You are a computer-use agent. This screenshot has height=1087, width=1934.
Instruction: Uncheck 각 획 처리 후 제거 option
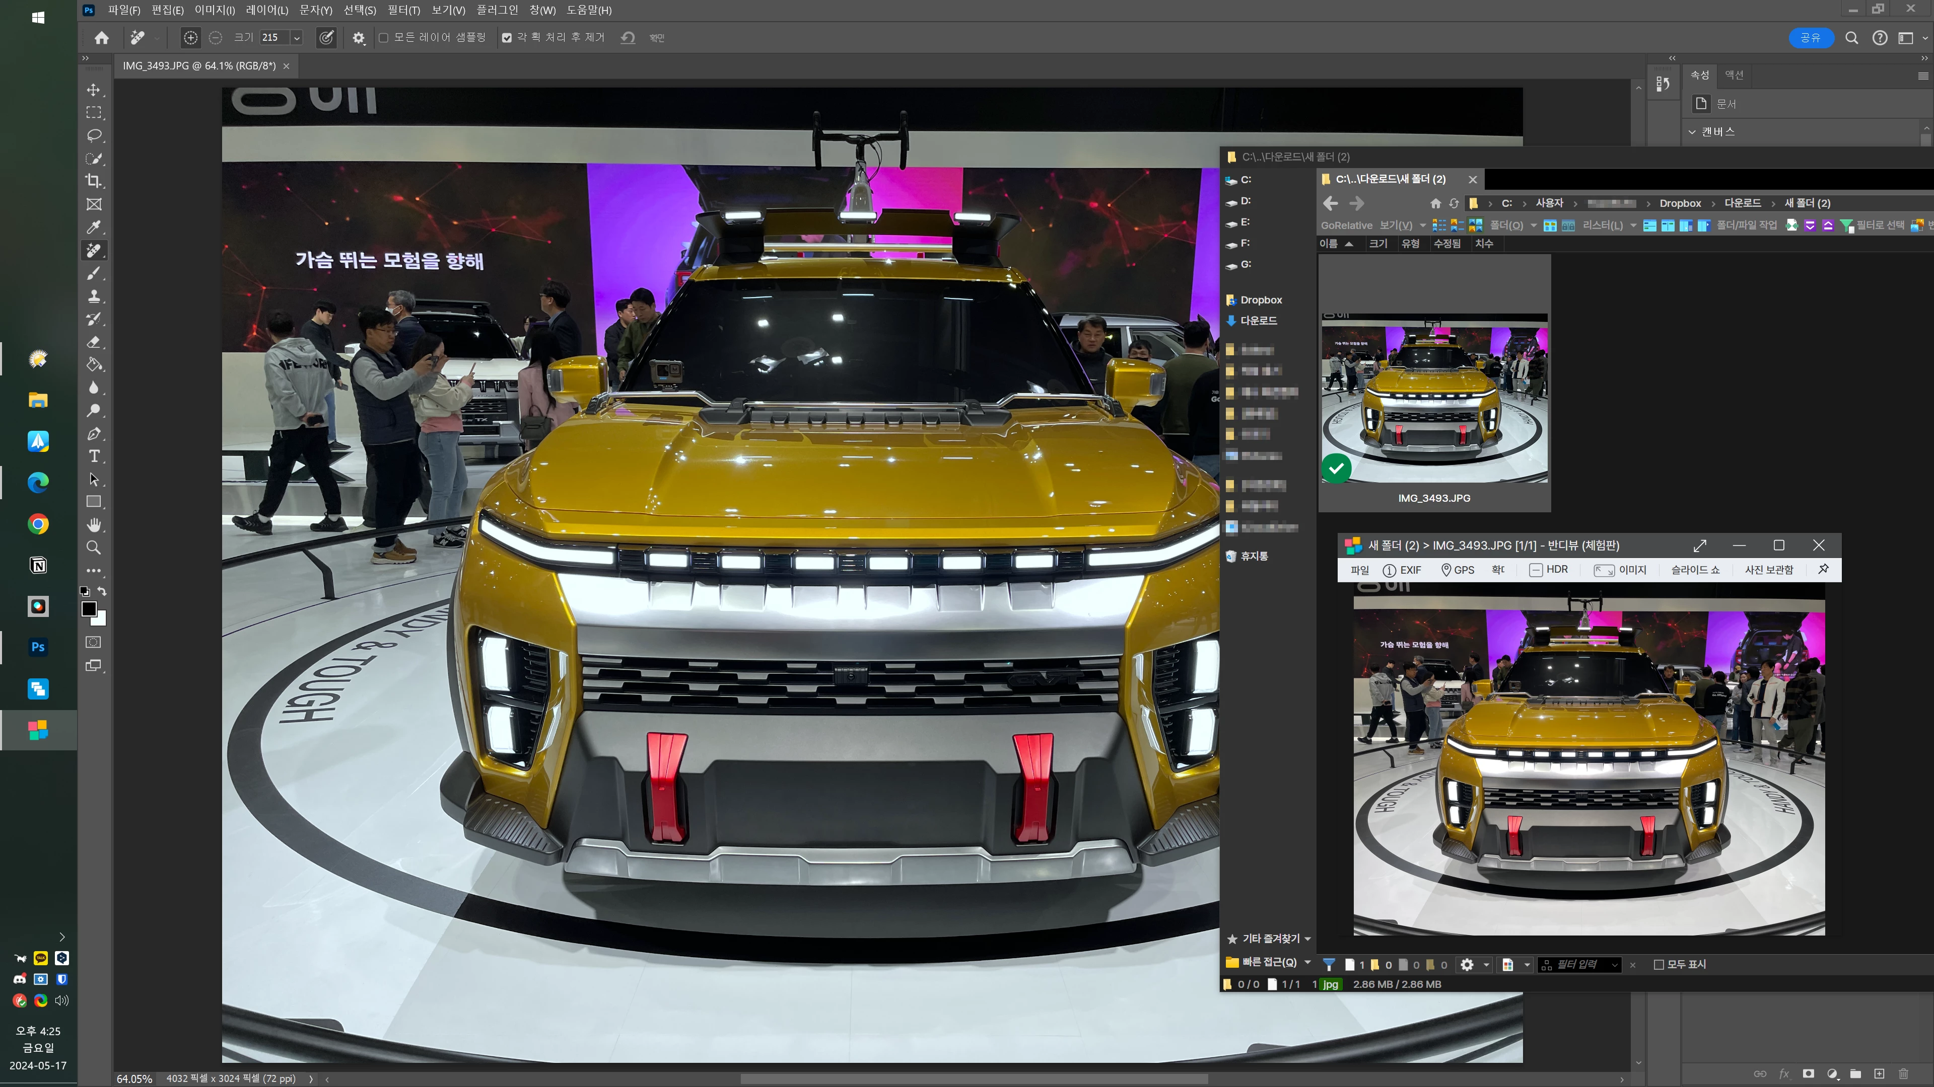(x=507, y=38)
